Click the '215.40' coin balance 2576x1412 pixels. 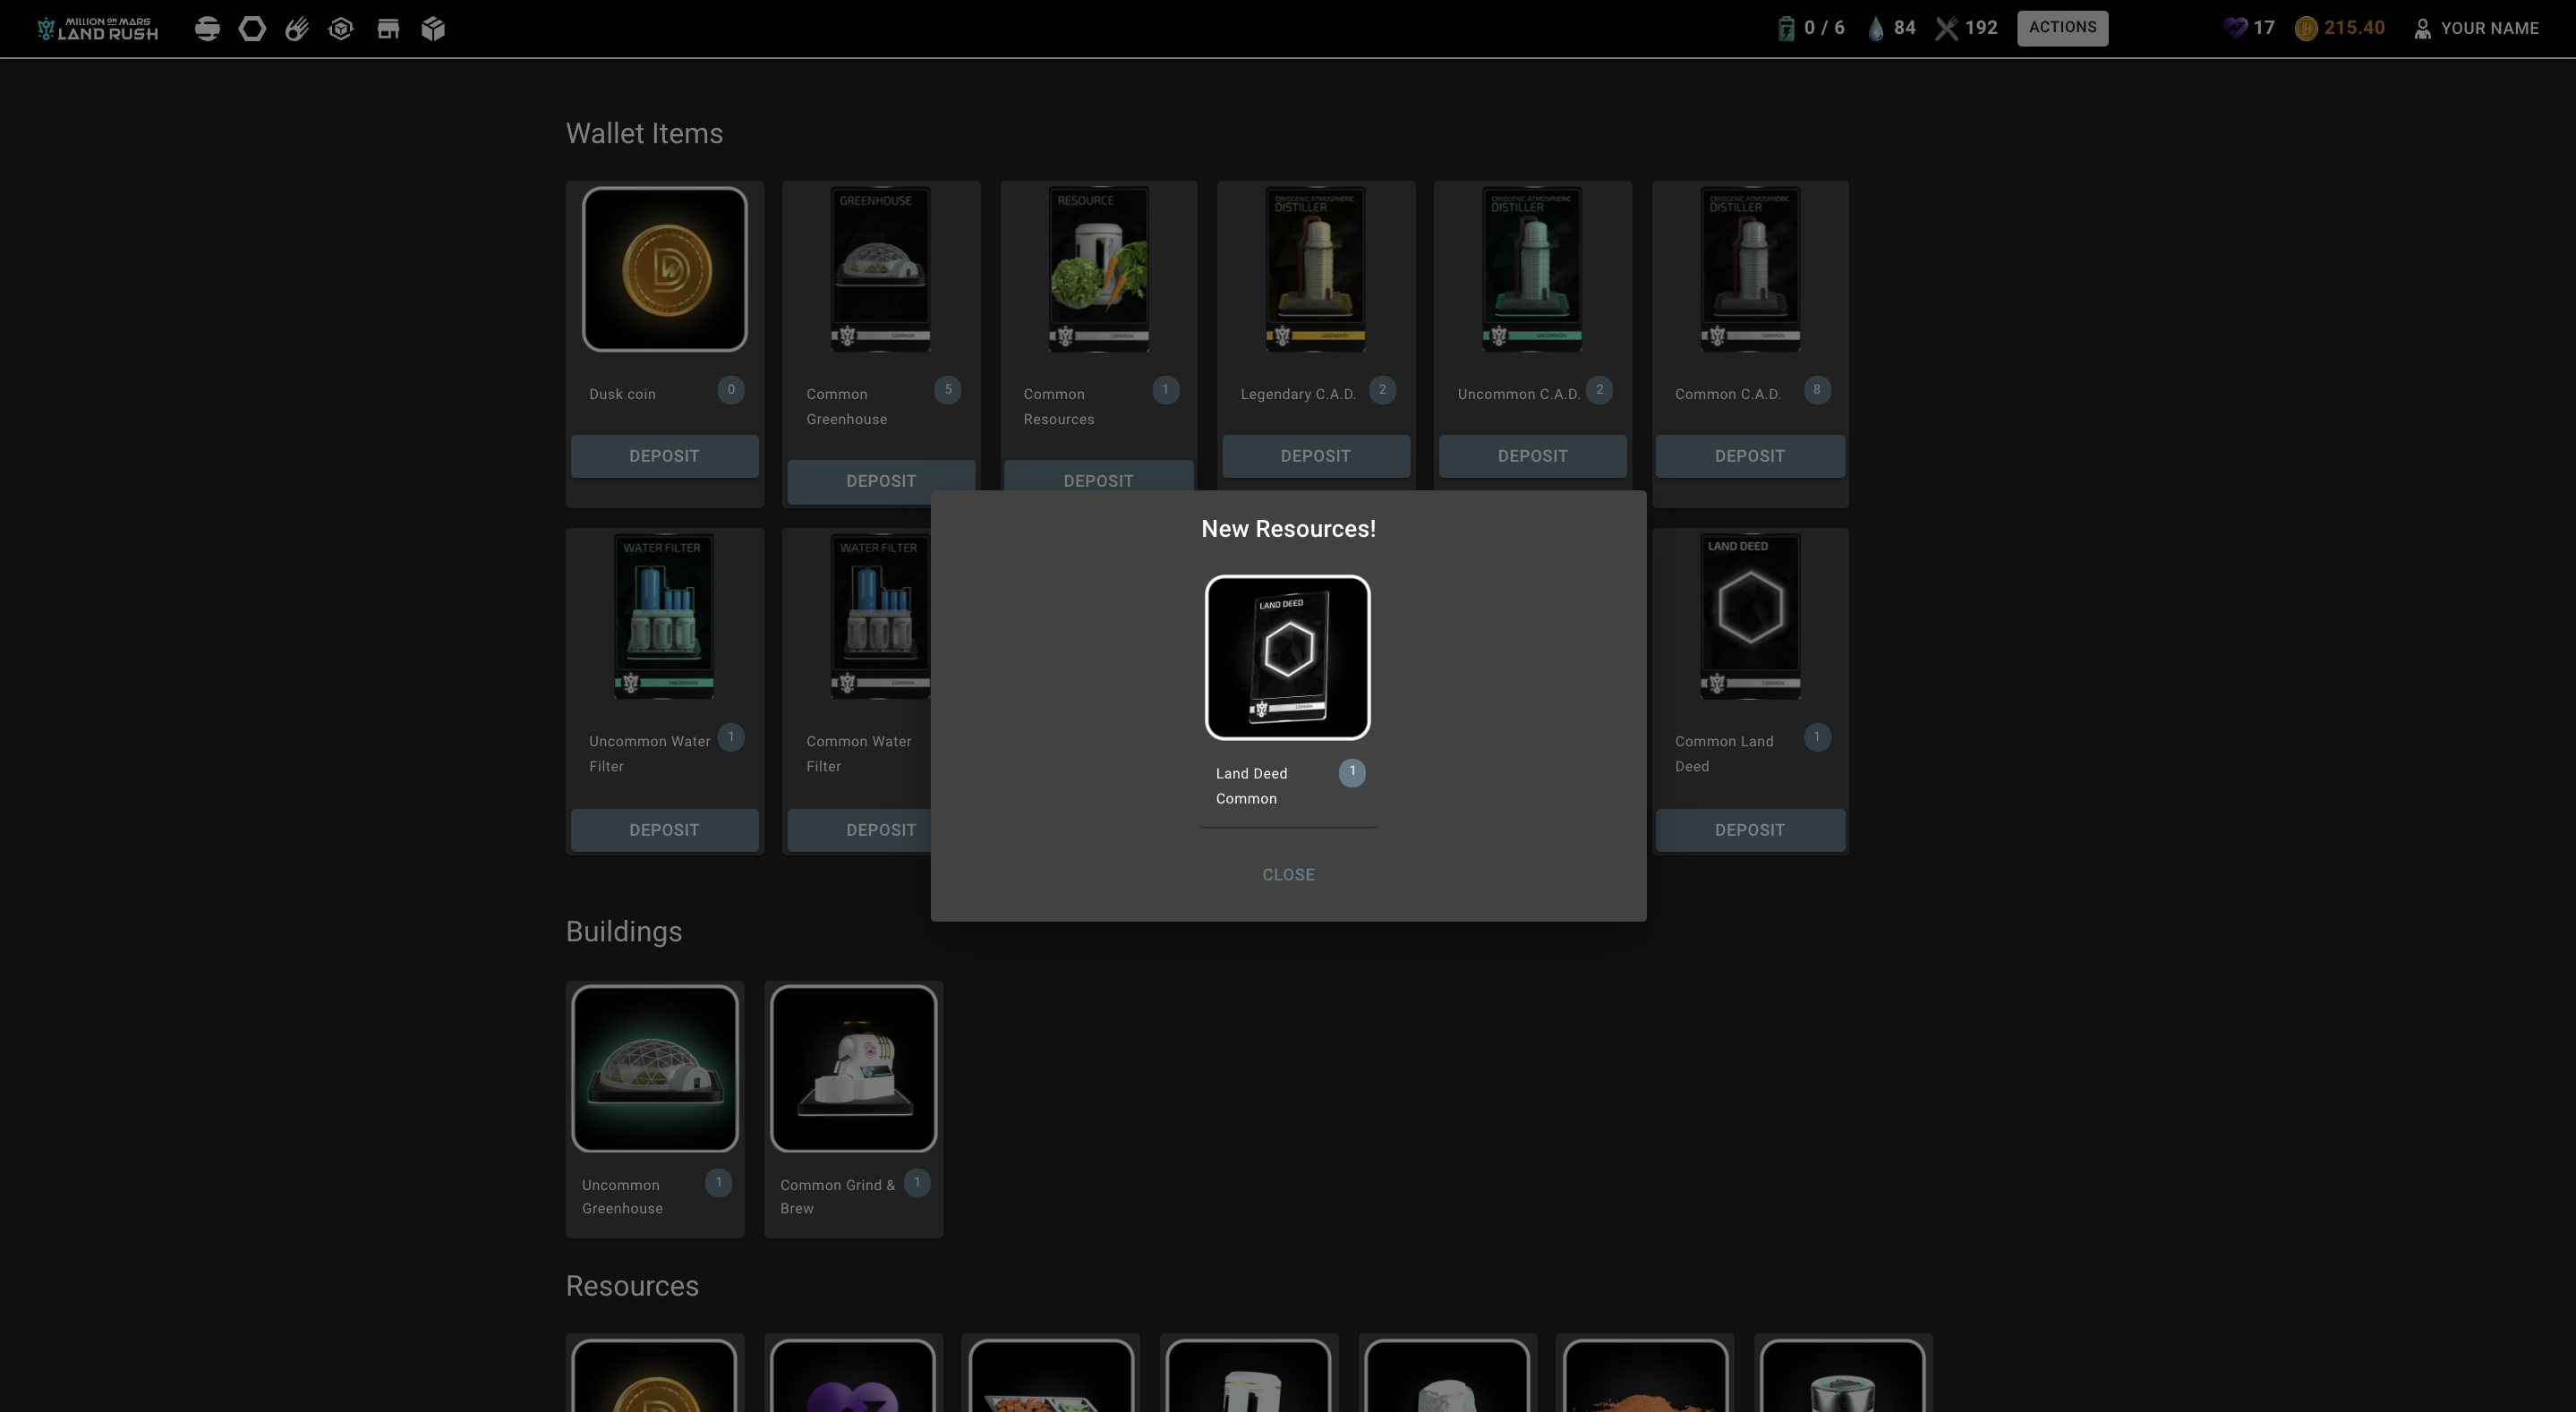click(2354, 28)
